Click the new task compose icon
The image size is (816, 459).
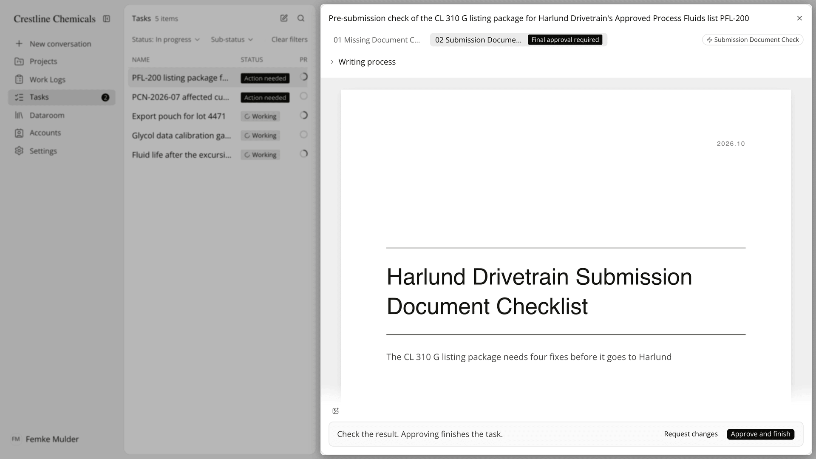284,18
